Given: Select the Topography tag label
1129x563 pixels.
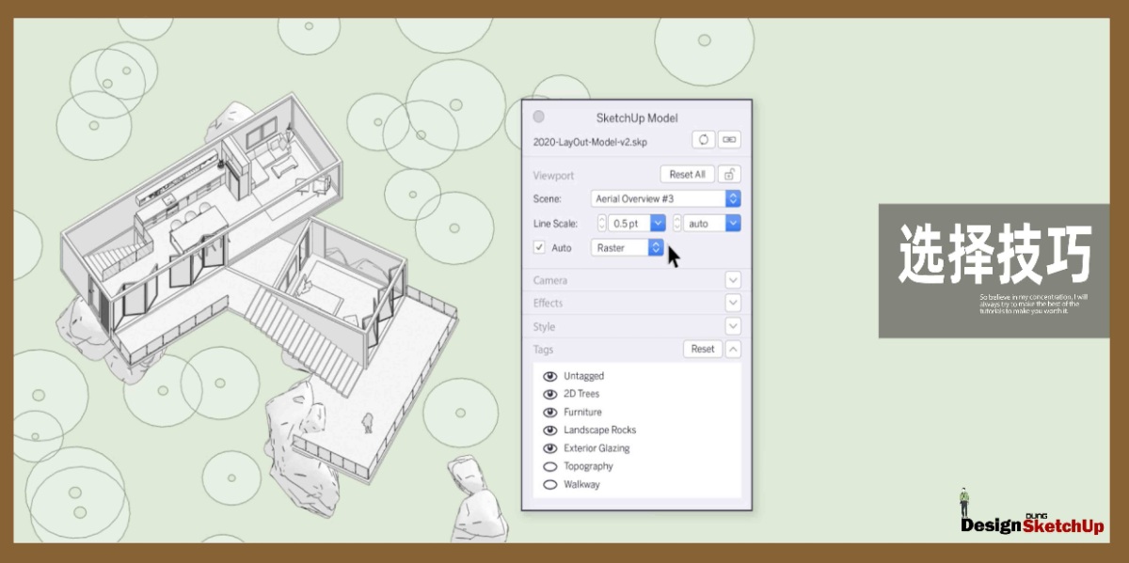Looking at the screenshot, I should coord(588,466).
